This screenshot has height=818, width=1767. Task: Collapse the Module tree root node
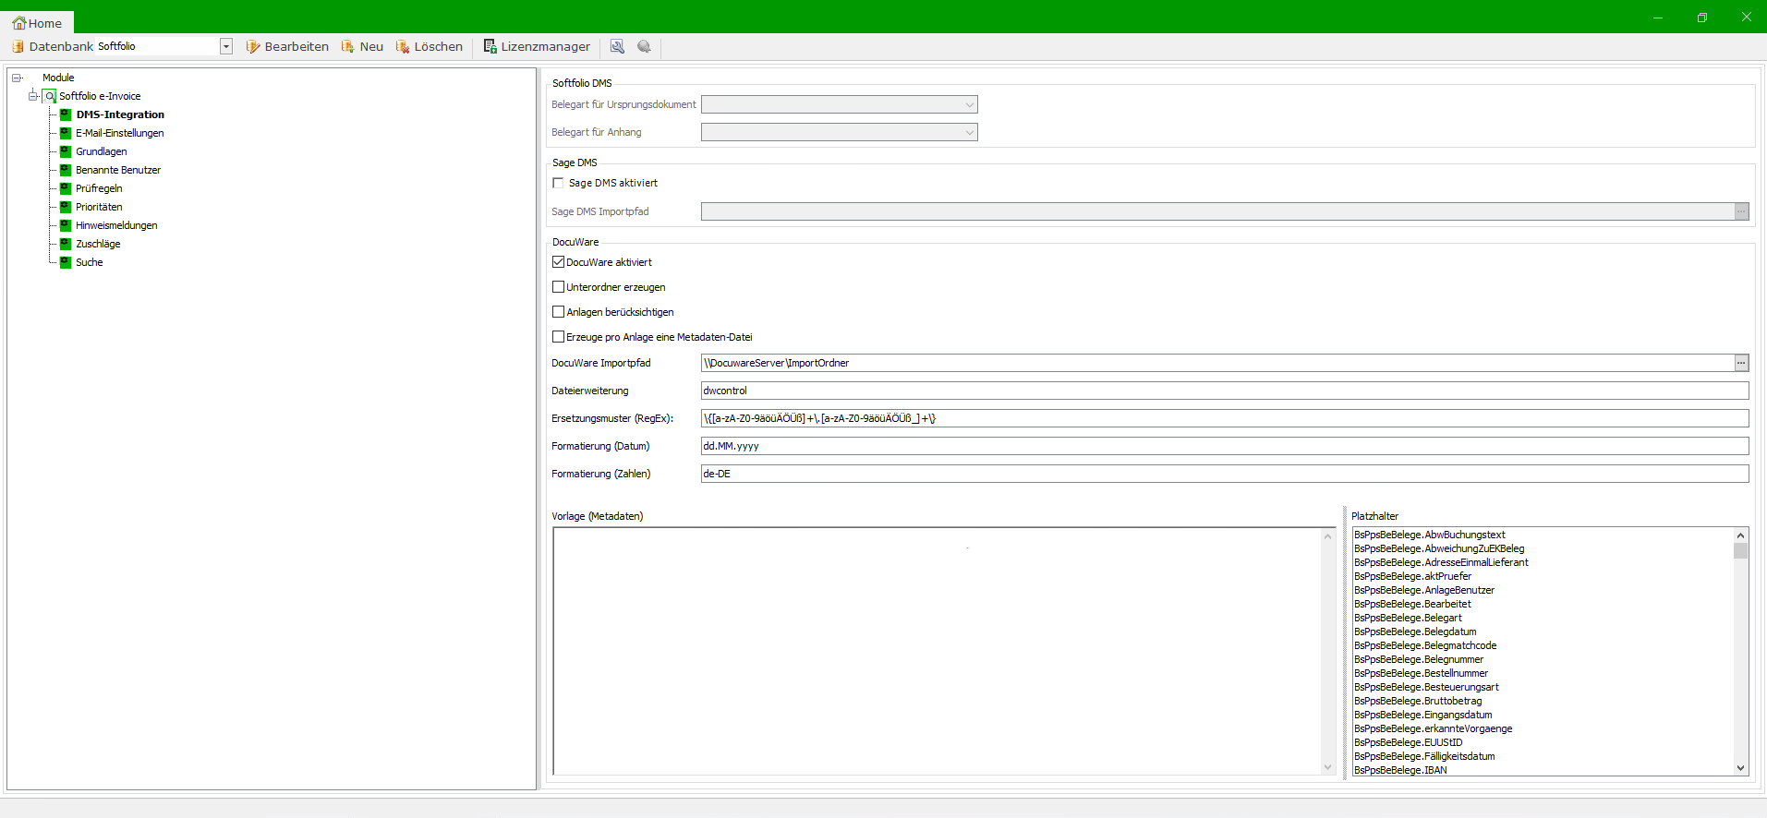tap(17, 78)
